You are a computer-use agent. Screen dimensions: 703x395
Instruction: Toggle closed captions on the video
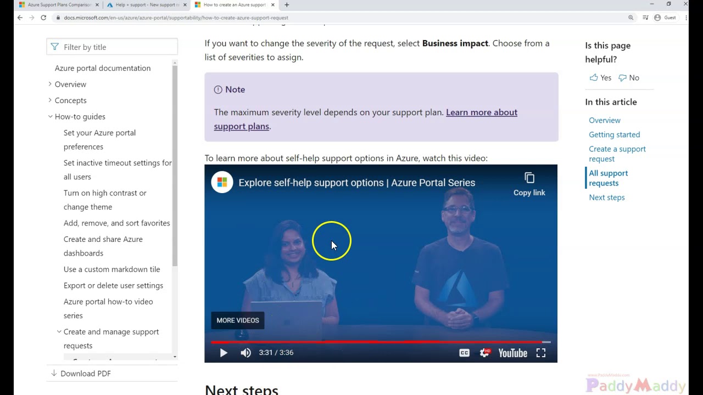(x=464, y=353)
